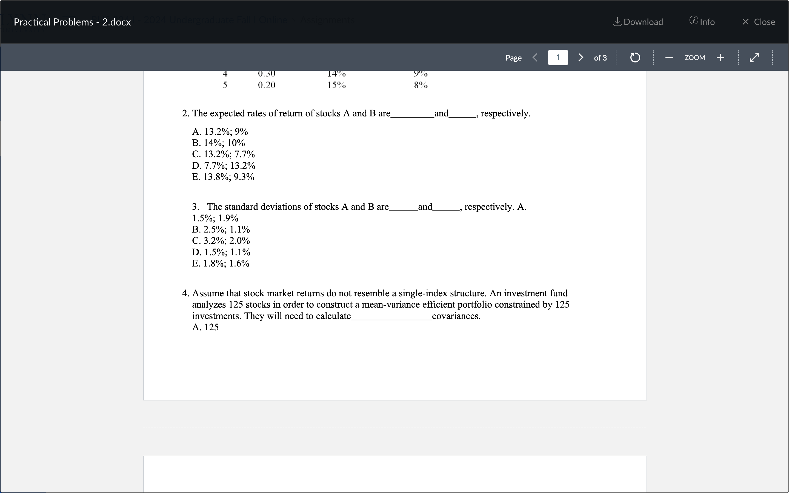The height and width of the screenshot is (493, 789).
Task: Select the rotate/refresh document icon
Action: coord(634,58)
